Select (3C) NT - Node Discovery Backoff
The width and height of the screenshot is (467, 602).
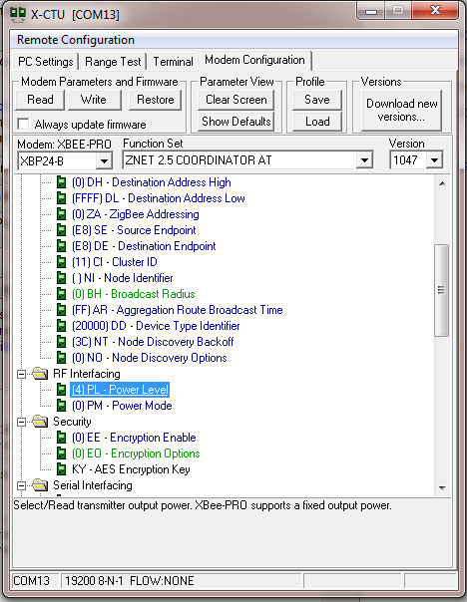click(x=153, y=341)
